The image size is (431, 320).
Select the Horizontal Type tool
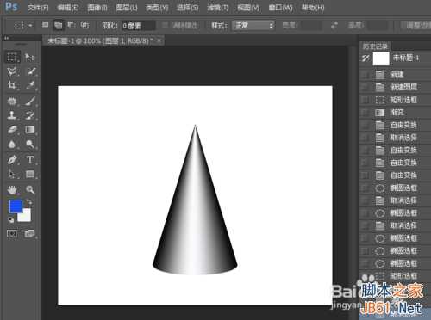point(30,159)
